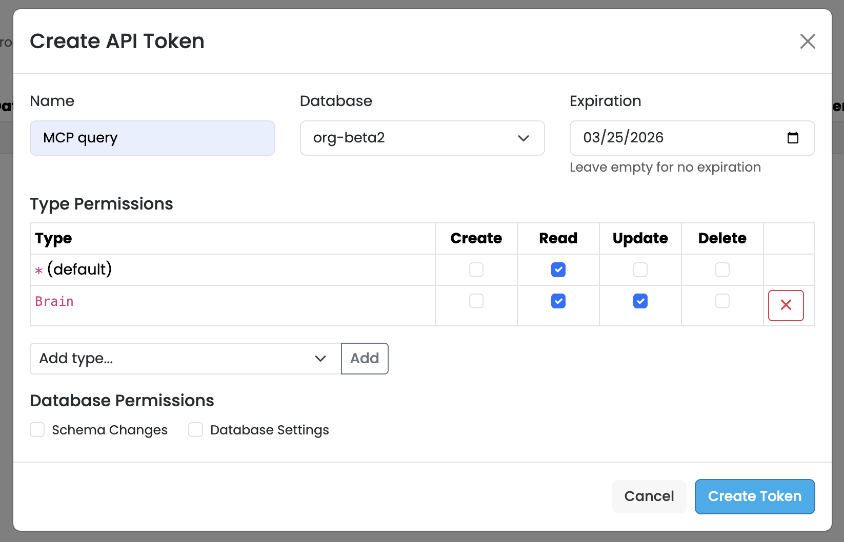Image resolution: width=844 pixels, height=542 pixels.
Task: Close the Create API Token dialog
Action: tap(808, 41)
